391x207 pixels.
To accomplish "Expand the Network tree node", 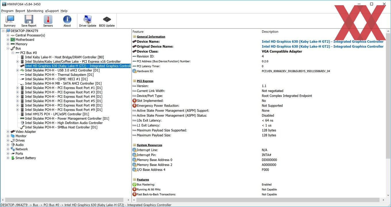I will coord(8,149).
